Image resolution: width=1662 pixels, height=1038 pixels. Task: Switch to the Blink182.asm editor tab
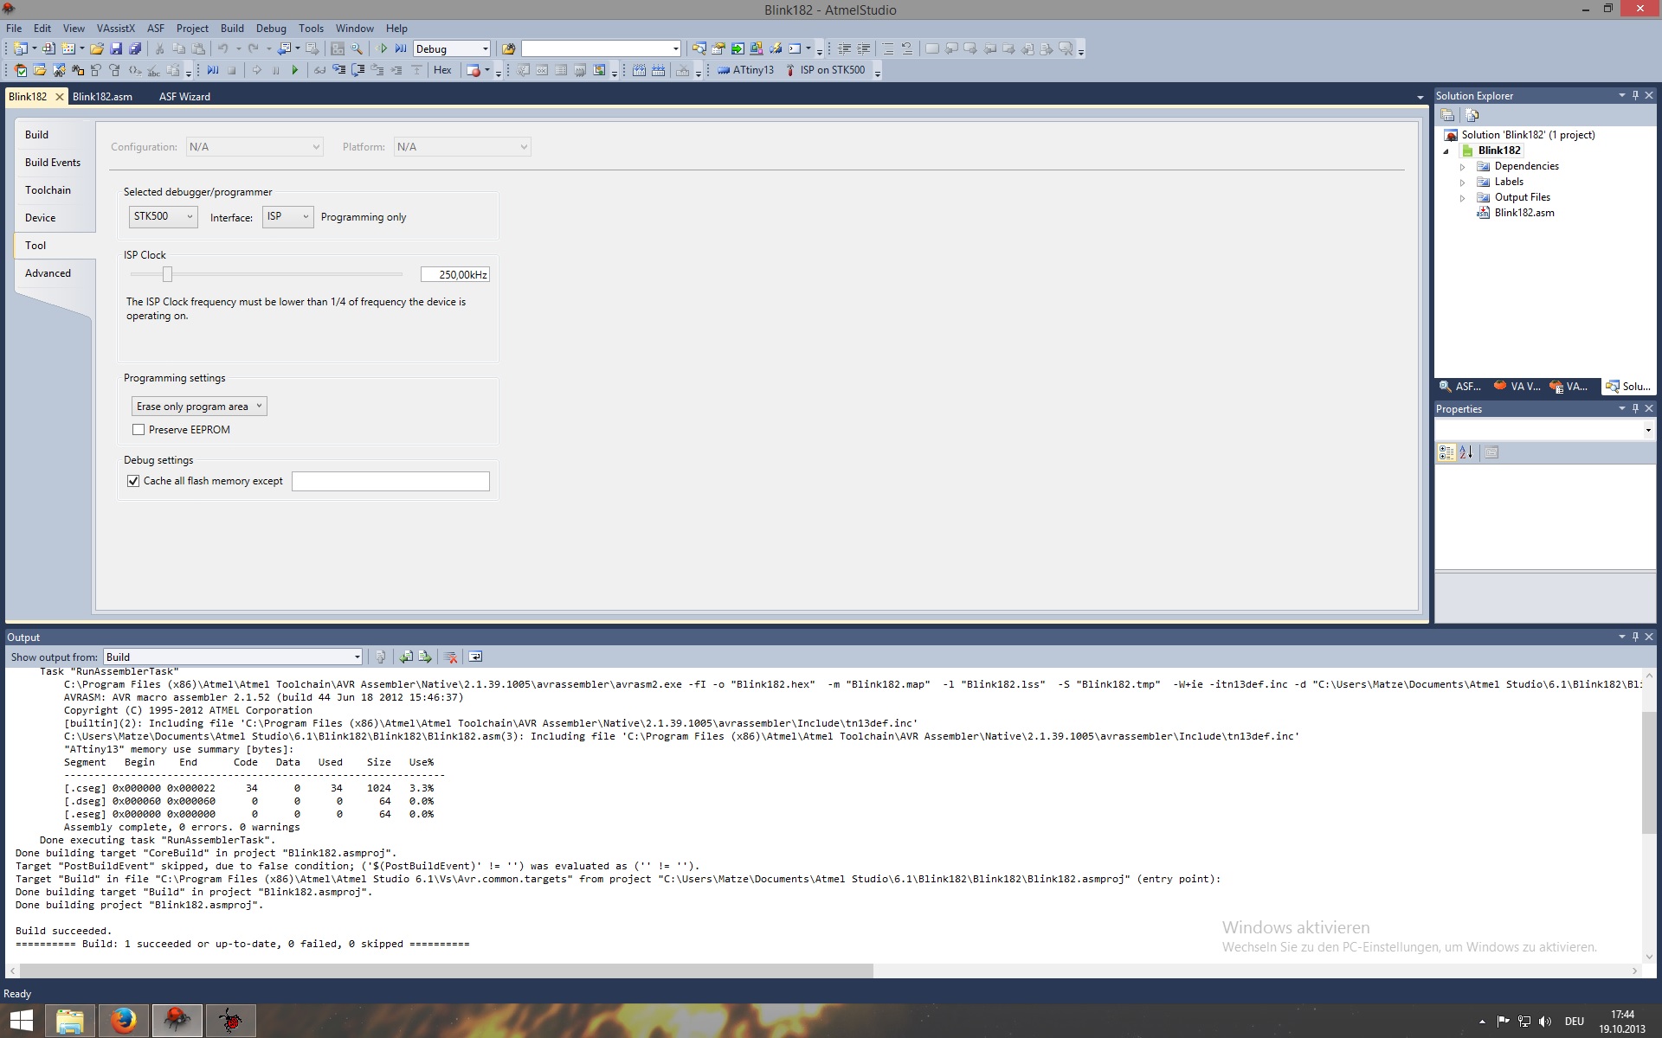click(102, 97)
